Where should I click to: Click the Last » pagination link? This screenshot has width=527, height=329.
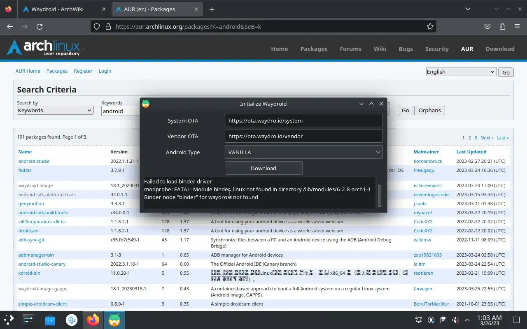click(x=502, y=138)
